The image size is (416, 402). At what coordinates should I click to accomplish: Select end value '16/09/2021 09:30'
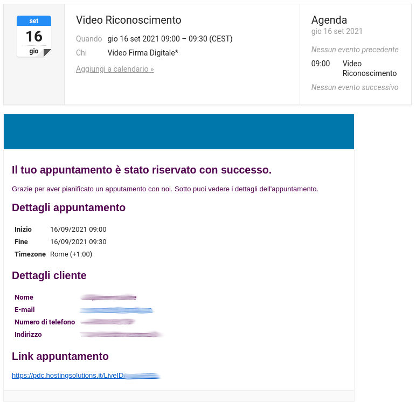click(x=78, y=242)
